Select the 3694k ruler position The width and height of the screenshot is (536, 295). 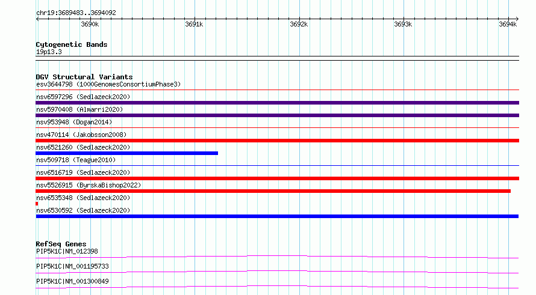point(508,24)
